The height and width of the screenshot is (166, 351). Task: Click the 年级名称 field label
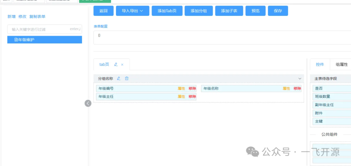211,88
